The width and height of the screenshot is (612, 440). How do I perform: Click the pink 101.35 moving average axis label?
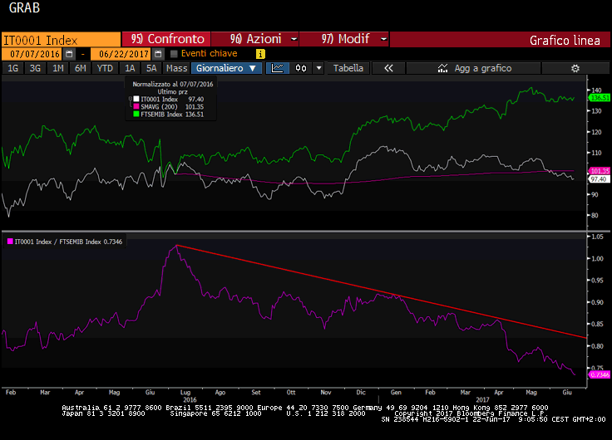[600, 171]
